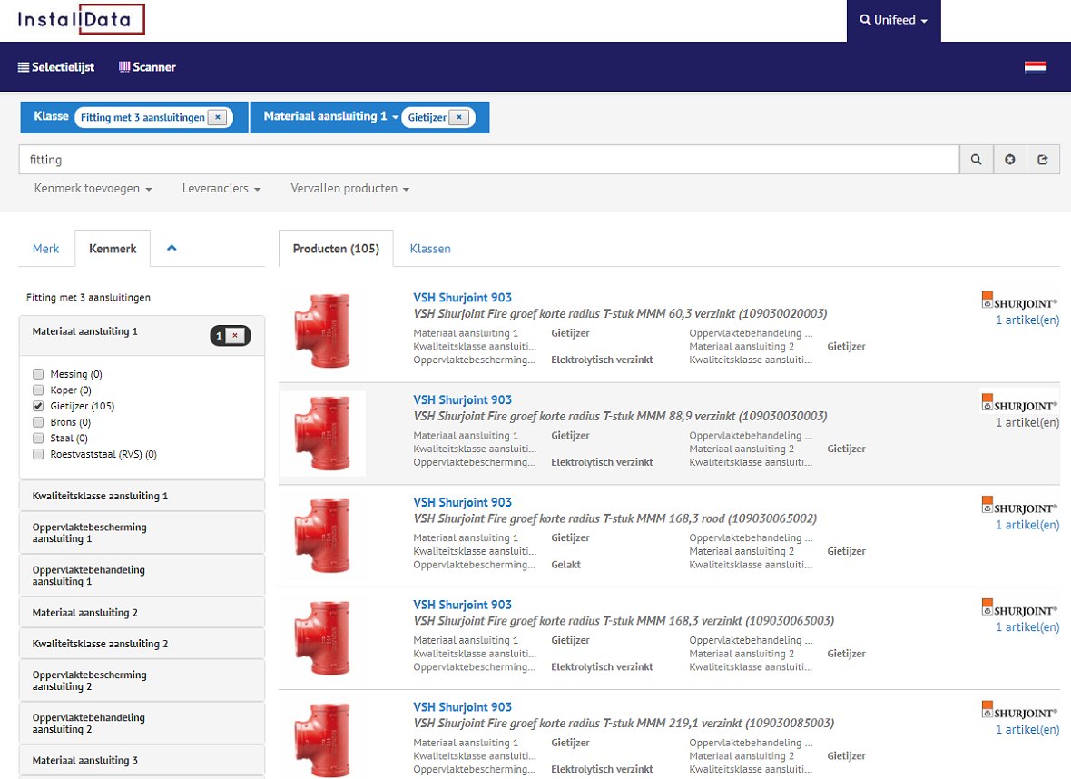Remove 'Fitting met 3 aansluitingen' class tag
This screenshot has height=779, width=1071.
pos(217,117)
